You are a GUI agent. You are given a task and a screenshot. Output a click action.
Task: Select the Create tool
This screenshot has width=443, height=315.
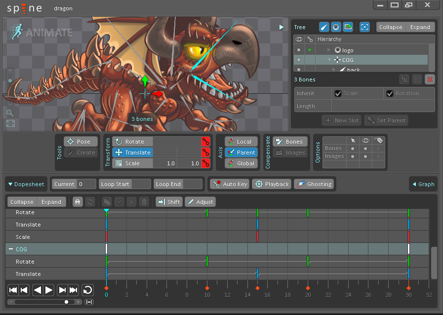click(x=81, y=153)
